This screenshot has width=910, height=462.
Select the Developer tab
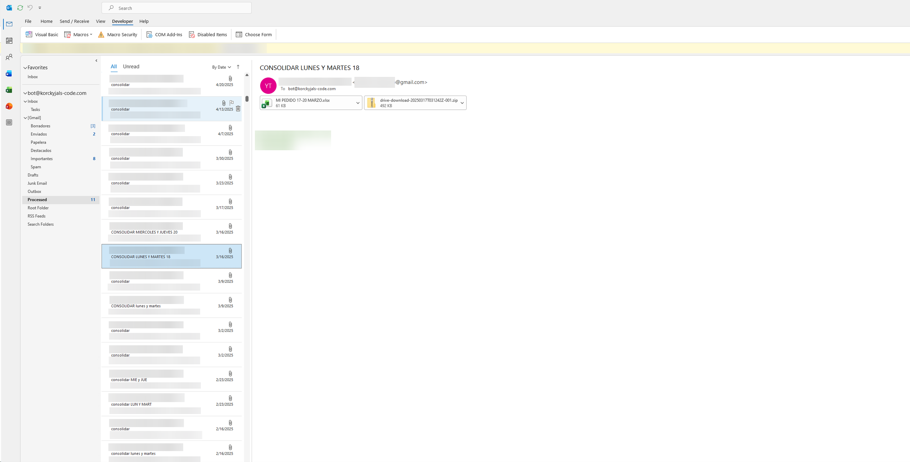(x=122, y=21)
